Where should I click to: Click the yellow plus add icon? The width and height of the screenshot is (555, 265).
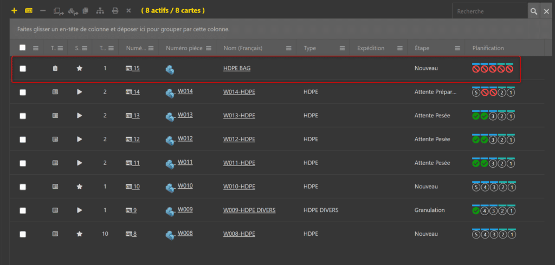14,11
